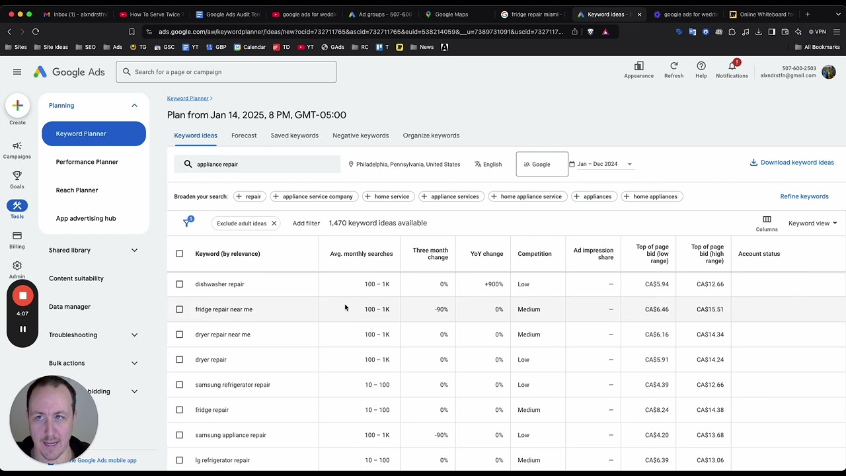Image resolution: width=846 pixels, height=476 pixels.
Task: Go back in browser history
Action: [9, 32]
